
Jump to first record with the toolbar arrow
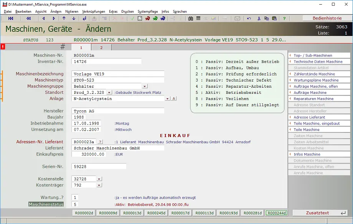click(10, 18)
